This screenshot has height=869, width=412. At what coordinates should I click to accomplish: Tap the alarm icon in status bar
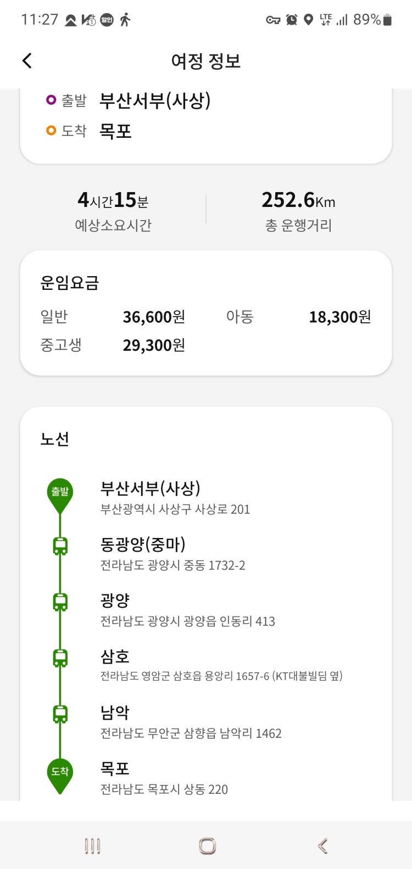[x=292, y=20]
